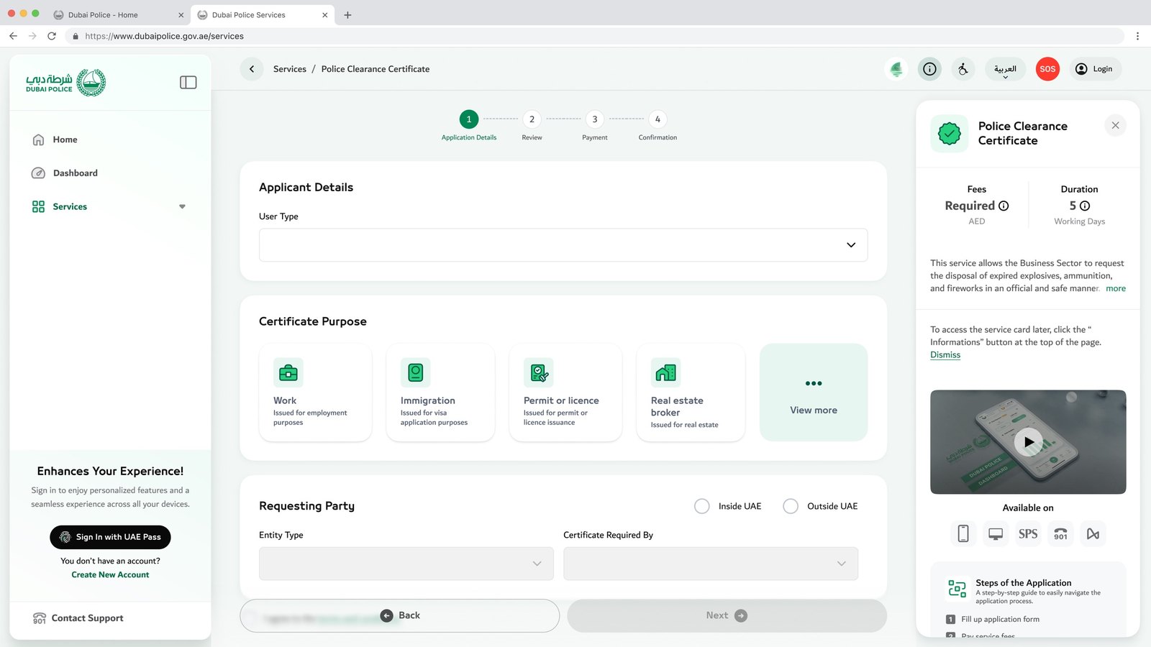Screen dimensions: 1151x647
Task: Click the Next button
Action: pyautogui.click(x=727, y=615)
